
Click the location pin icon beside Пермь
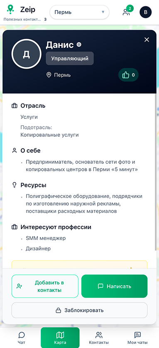(x=49, y=75)
